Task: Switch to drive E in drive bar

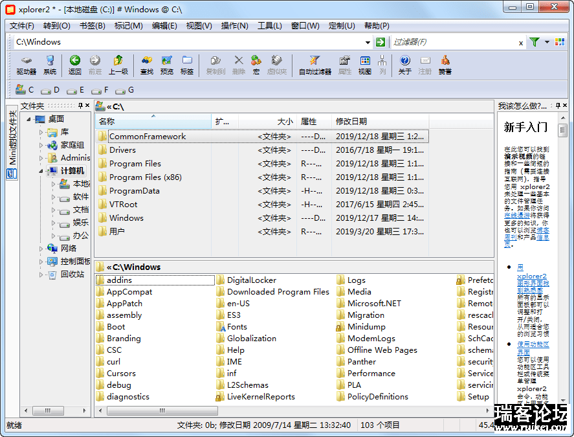Action: [x=76, y=90]
